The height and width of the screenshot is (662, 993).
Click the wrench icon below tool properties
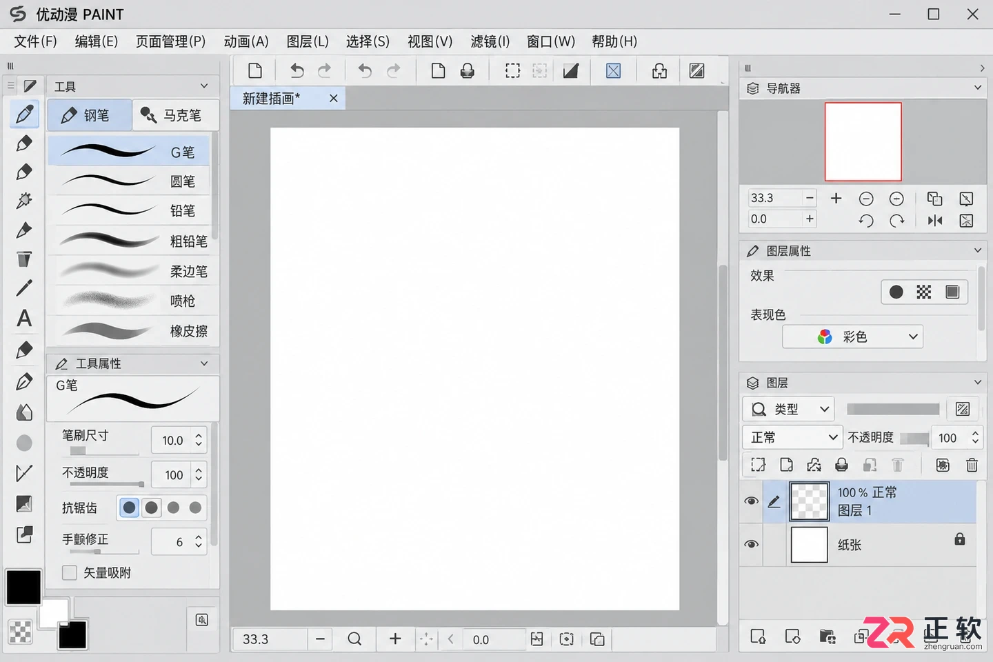tap(202, 620)
